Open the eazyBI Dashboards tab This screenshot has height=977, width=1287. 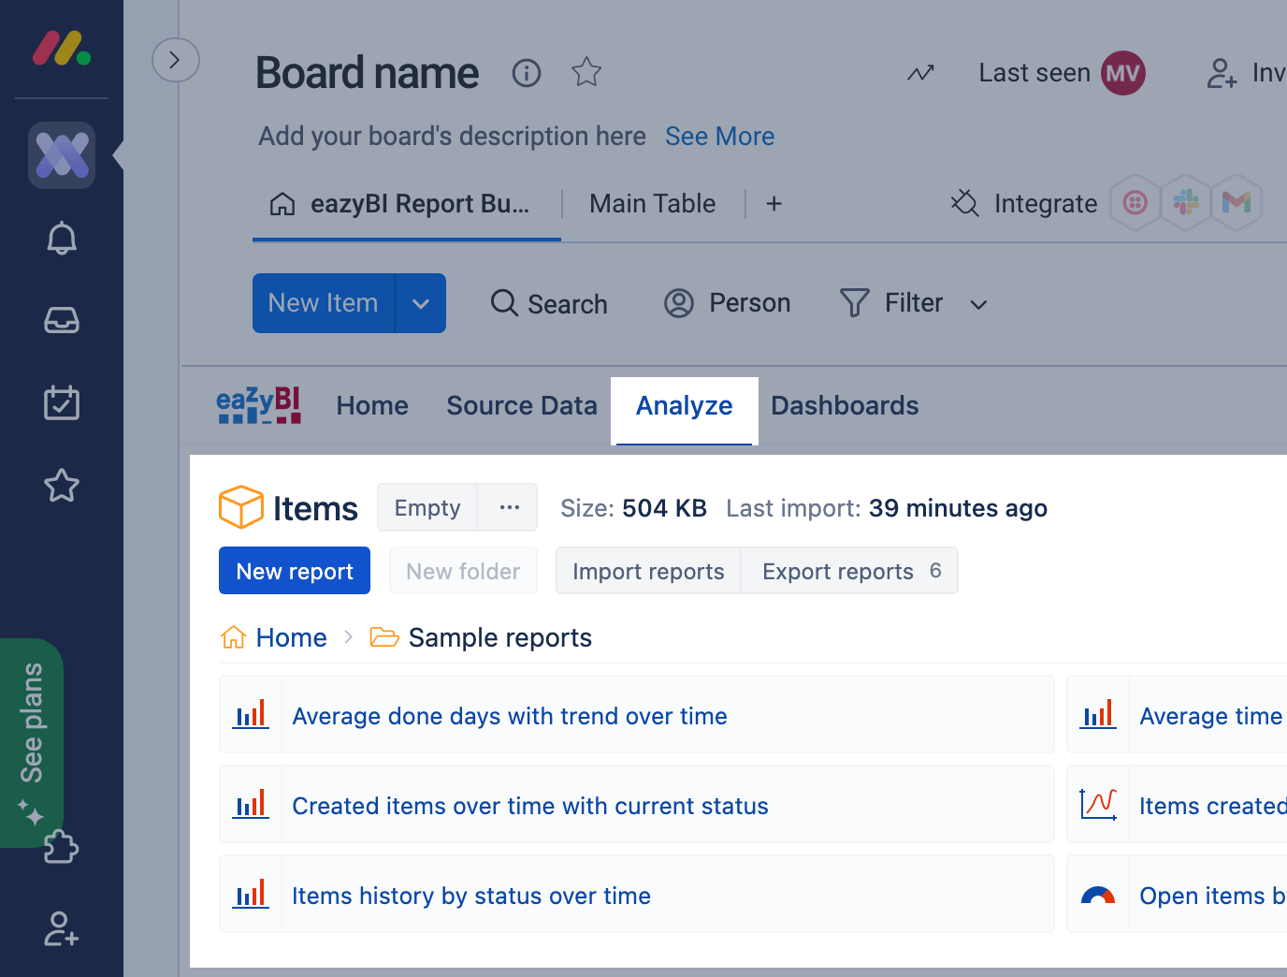[844, 405]
